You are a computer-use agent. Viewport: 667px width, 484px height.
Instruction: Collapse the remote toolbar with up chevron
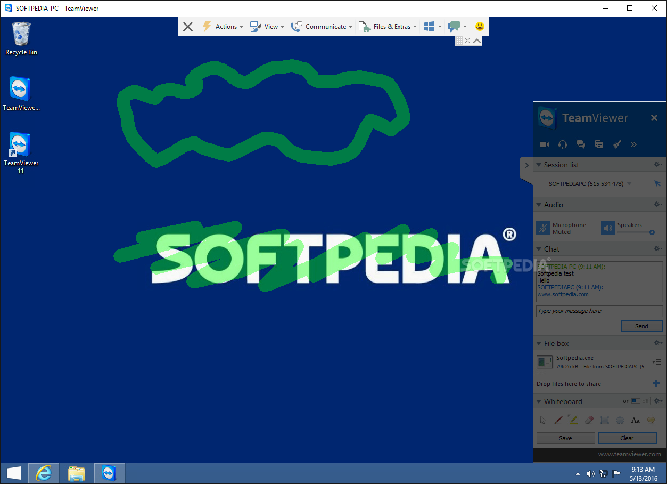pos(477,41)
